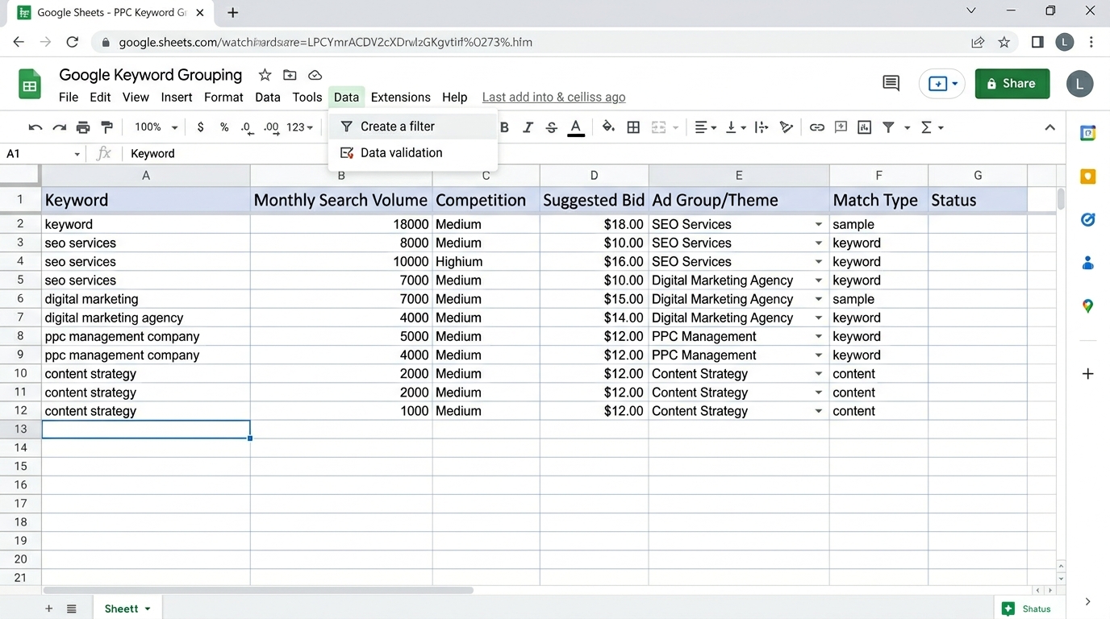
Task: Open the Name box A1 dropdown arrow
Action: [x=77, y=154]
